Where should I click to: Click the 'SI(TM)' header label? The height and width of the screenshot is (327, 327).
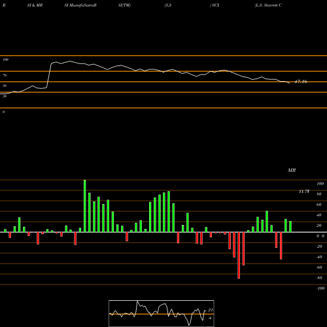point(124,5)
